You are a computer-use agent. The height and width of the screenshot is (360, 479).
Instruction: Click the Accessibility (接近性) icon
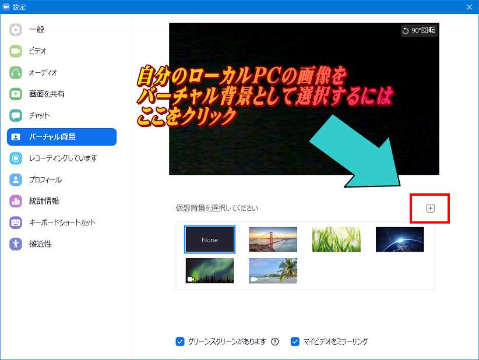click(x=16, y=244)
